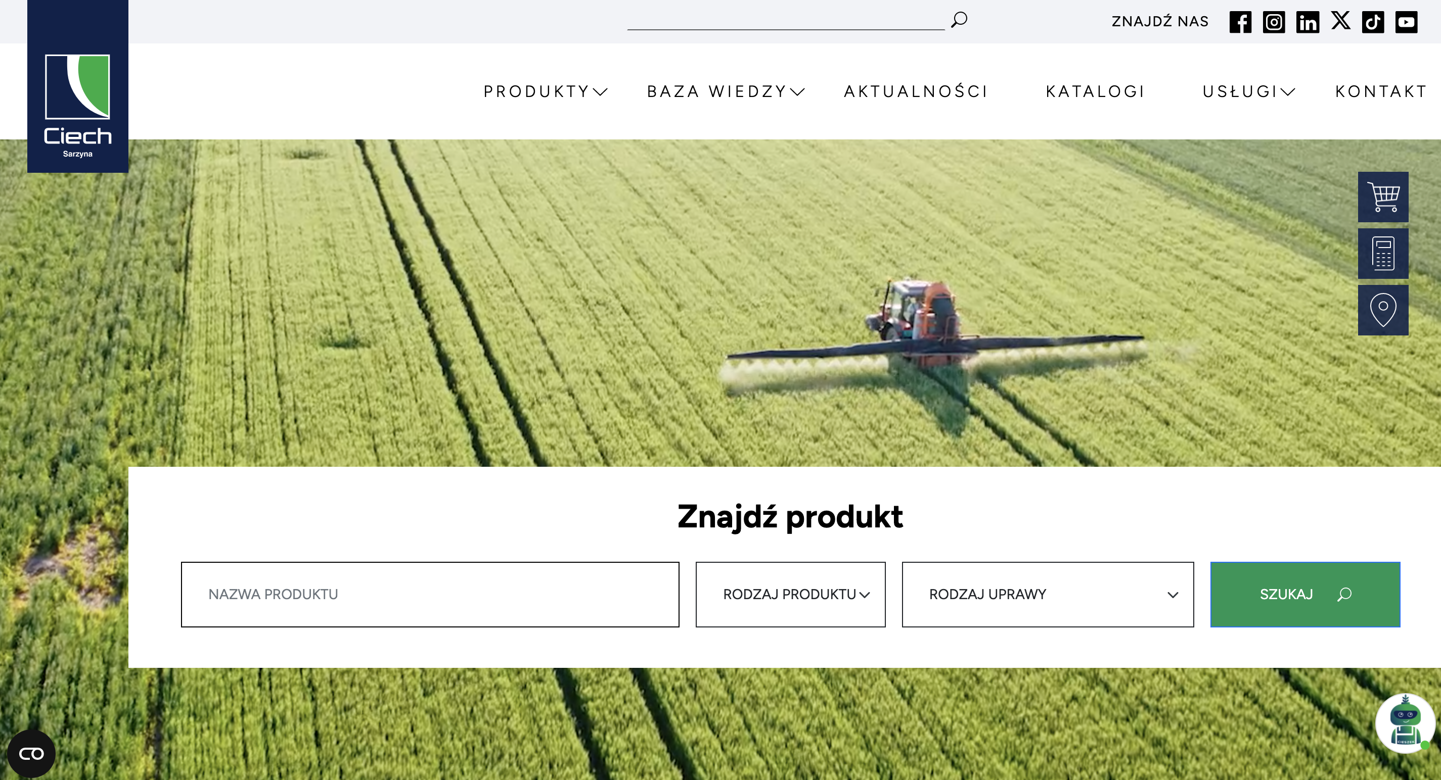Viewport: 1441px width, 780px height.
Task: Open the Facebook social icon
Action: tap(1240, 22)
